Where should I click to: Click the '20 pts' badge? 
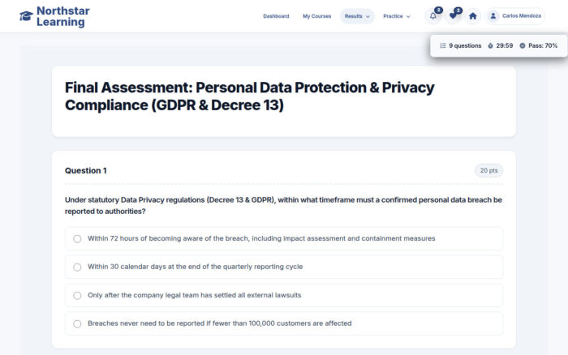click(x=488, y=170)
